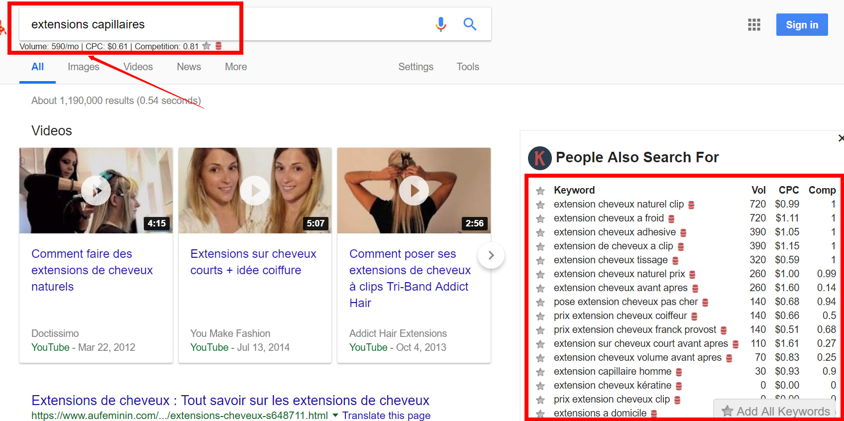Switch to Images tab
This screenshot has height=421, width=844.
click(x=84, y=67)
